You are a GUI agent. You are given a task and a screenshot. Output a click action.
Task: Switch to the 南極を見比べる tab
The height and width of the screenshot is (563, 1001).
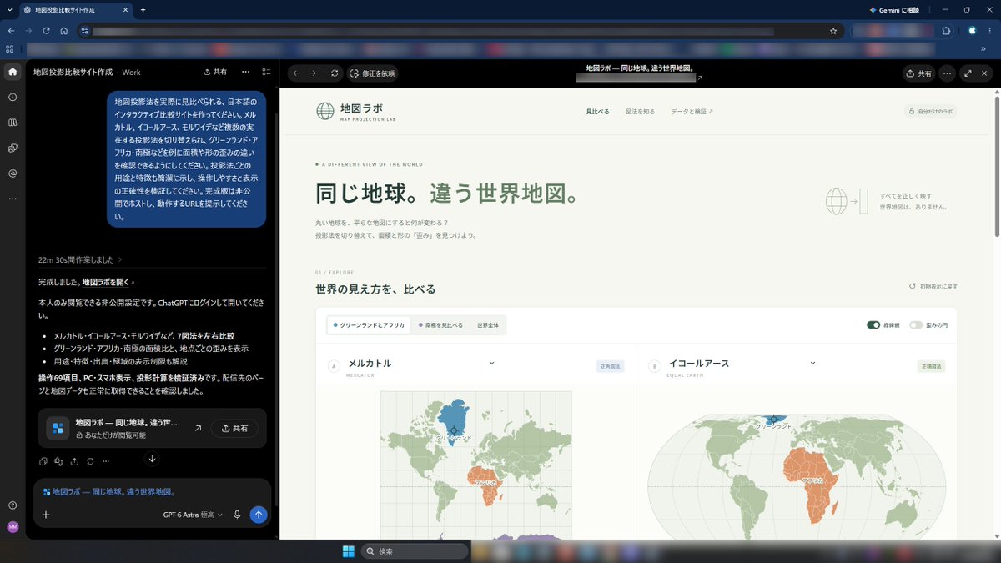point(440,325)
